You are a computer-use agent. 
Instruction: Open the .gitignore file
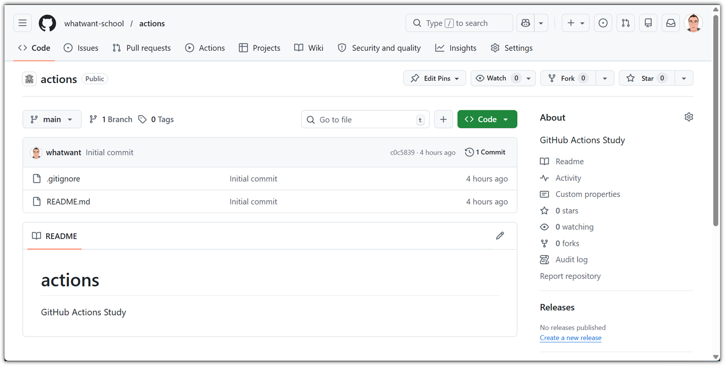click(x=63, y=179)
